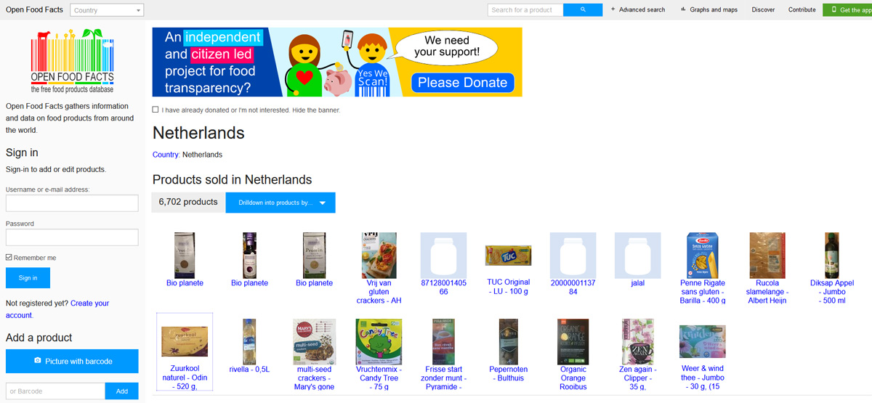The height and width of the screenshot is (403, 872).
Task: Click the phone icon on Get the app
Action: [833, 10]
